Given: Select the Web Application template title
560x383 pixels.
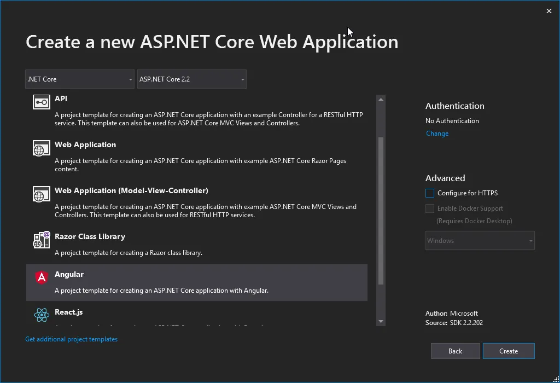Looking at the screenshot, I should [x=85, y=144].
